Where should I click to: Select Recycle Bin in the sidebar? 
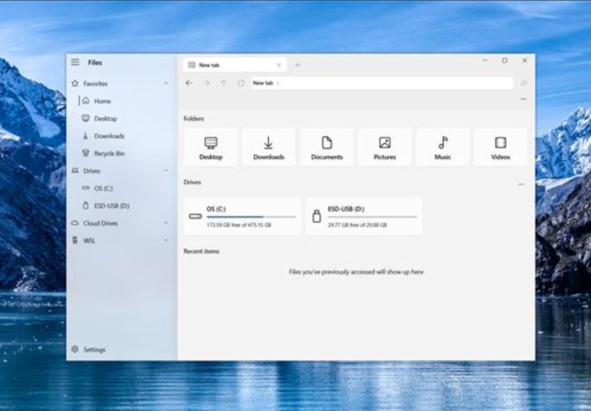tap(109, 154)
